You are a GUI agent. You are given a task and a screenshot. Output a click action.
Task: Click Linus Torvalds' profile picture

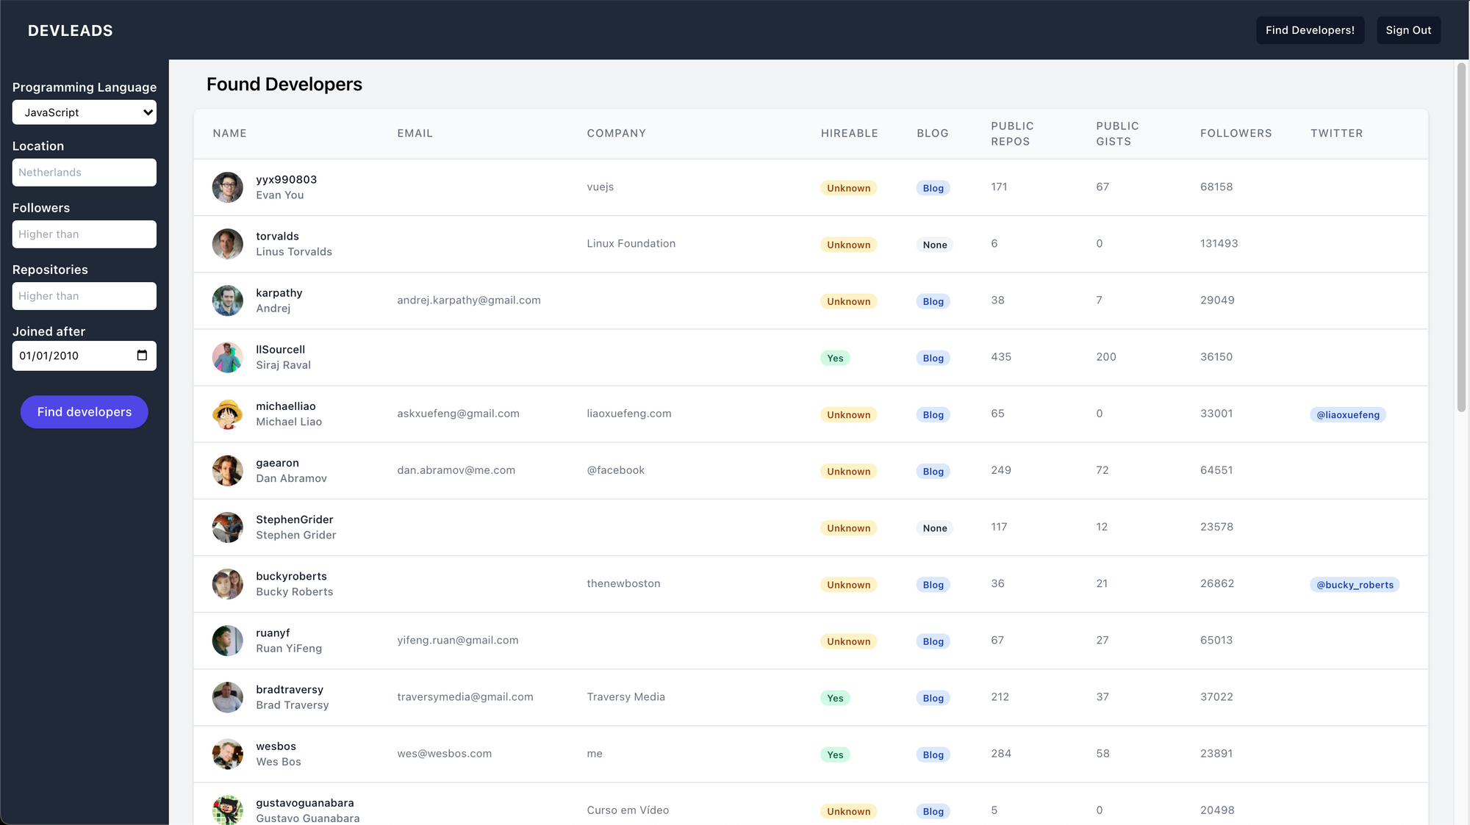click(227, 243)
